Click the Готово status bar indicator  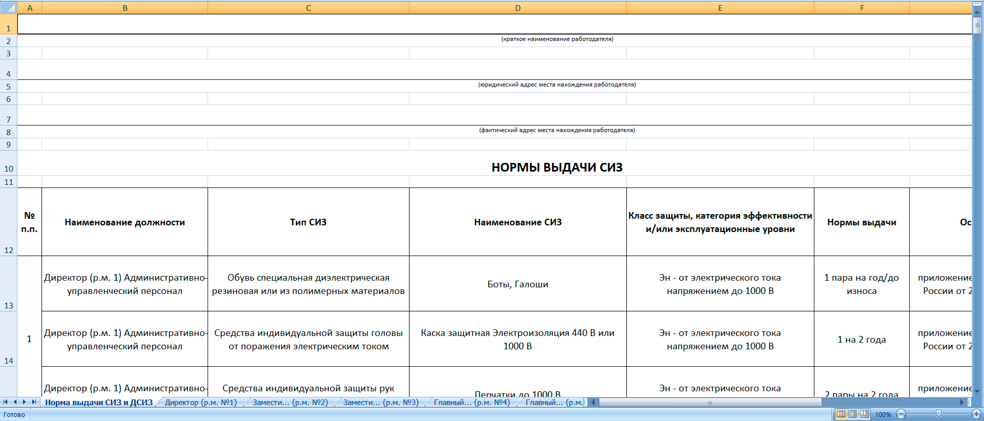pos(14,414)
